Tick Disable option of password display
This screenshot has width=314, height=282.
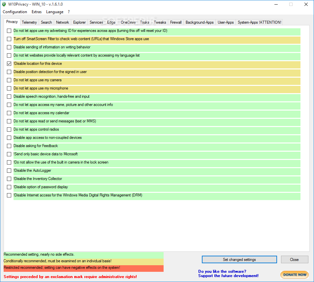[x=9, y=187]
